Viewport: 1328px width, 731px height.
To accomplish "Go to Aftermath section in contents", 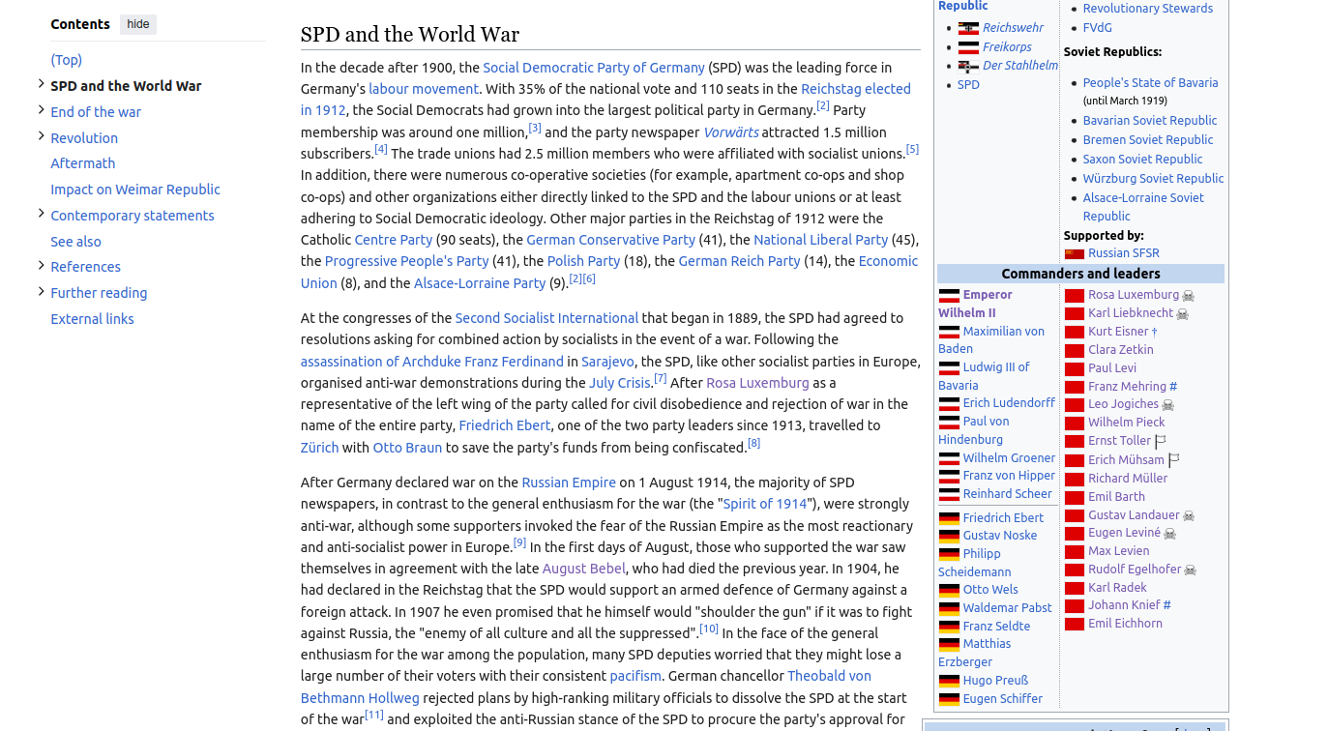I will coord(83,163).
